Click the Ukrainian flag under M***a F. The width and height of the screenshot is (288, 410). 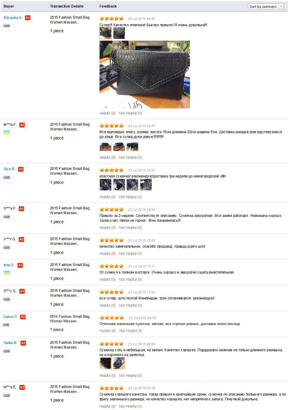pyautogui.click(x=7, y=133)
